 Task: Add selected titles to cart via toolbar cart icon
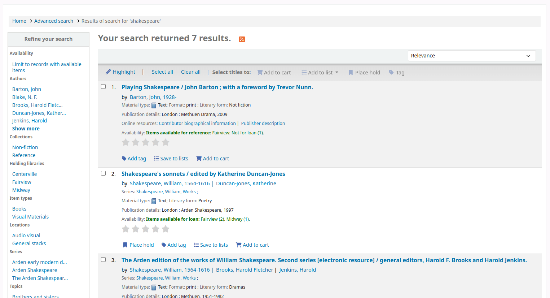tap(260, 72)
